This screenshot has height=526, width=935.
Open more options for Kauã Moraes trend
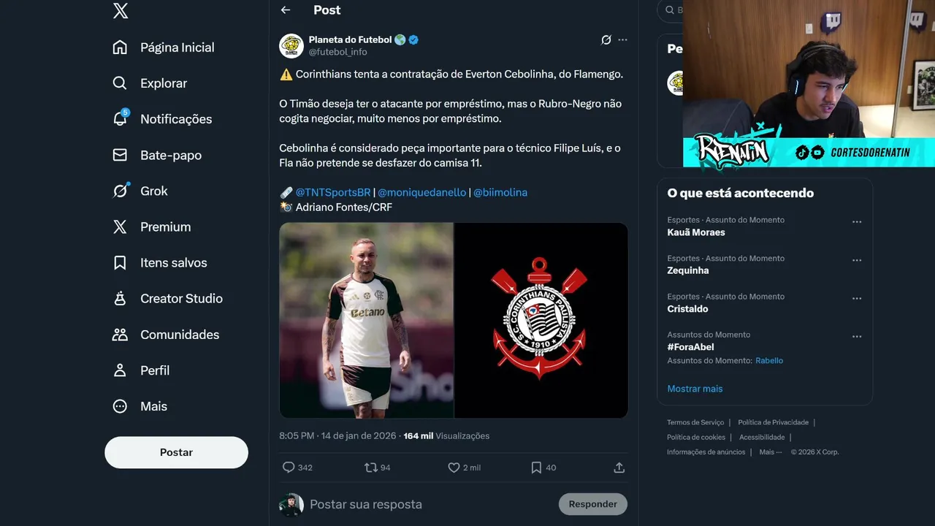tap(857, 222)
